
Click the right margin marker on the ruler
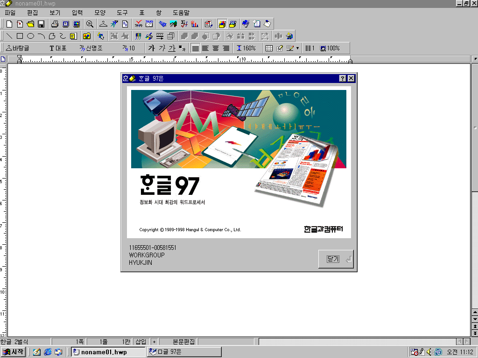point(350,61)
